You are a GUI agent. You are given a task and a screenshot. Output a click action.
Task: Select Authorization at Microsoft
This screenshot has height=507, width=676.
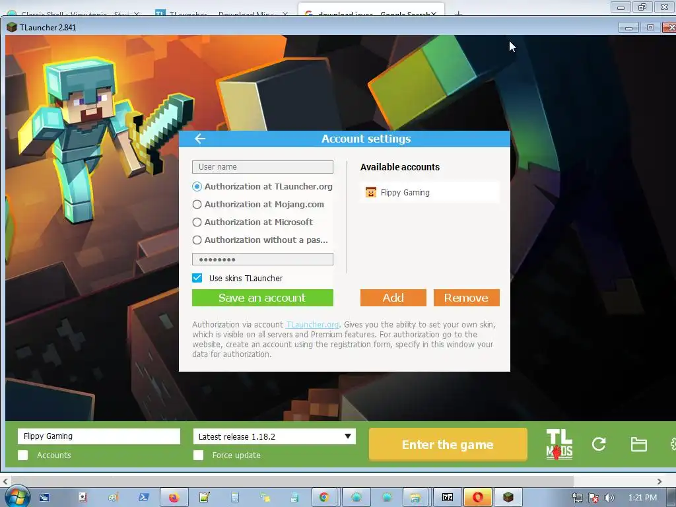(x=197, y=222)
